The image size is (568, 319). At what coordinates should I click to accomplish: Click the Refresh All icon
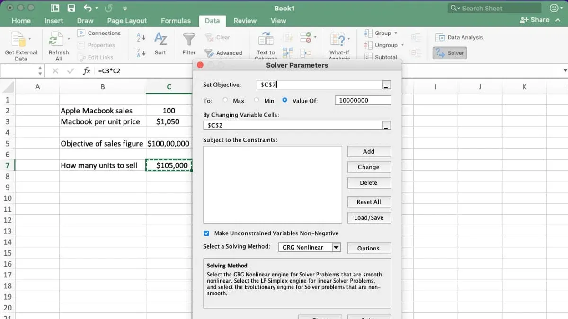57,39
